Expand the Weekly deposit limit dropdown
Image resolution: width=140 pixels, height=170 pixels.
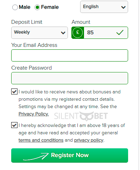click(40, 33)
